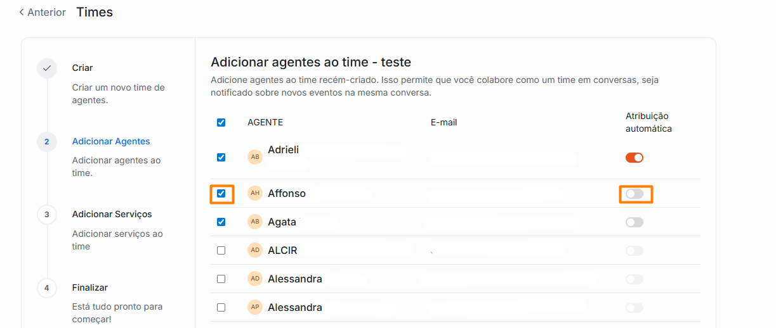Enable automatic assignment for Affonso
The height and width of the screenshot is (328, 776).
[635, 194]
